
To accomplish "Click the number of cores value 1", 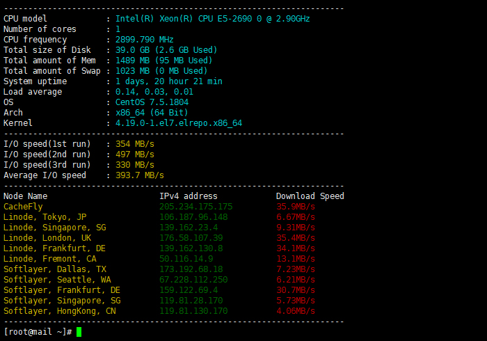I will (x=118, y=29).
